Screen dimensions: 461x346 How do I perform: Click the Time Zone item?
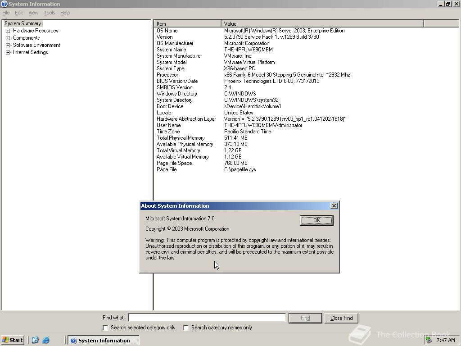168,132
